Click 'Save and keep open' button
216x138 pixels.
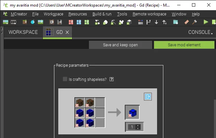[x=121, y=45]
